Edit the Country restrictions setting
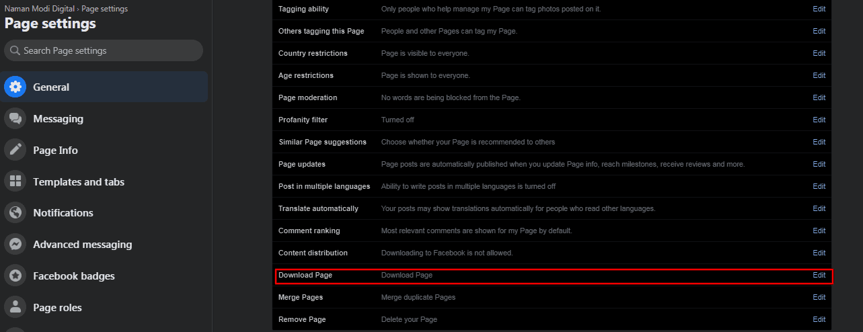The image size is (863, 332). 819,53
